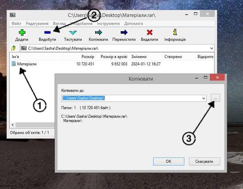Image resolution: width=243 pixels, height=189 pixels.
Task: Click the Видалити red X icon
Action: pos(150,32)
